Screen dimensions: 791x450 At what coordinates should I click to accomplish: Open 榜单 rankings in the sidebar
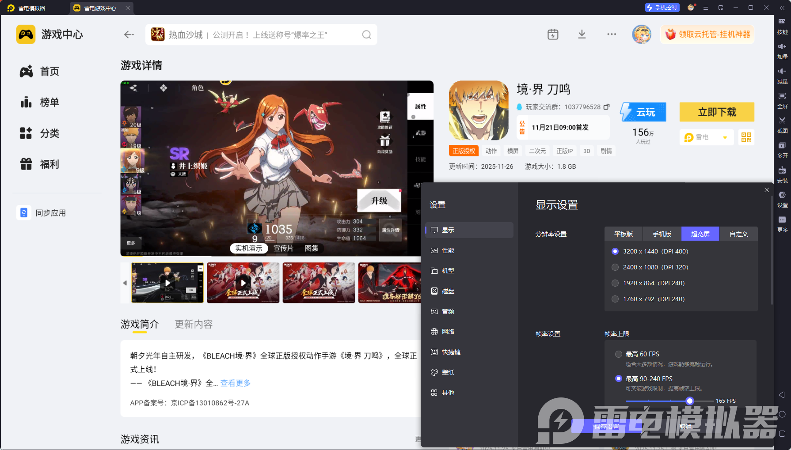point(39,102)
